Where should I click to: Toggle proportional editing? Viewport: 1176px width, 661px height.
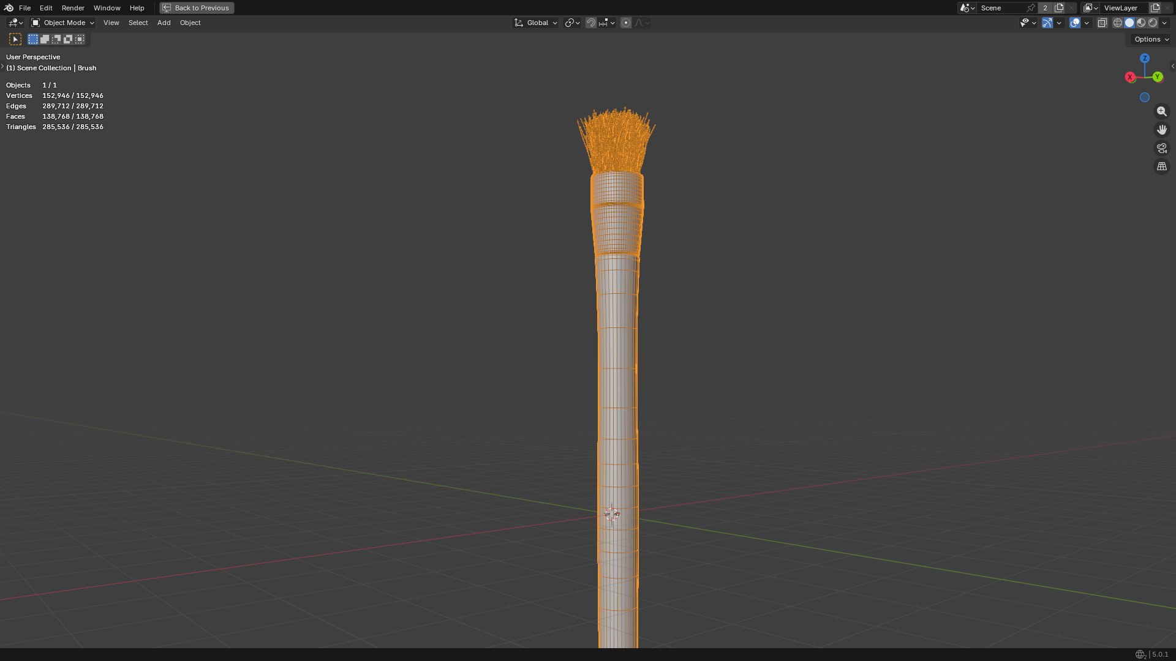626,23
